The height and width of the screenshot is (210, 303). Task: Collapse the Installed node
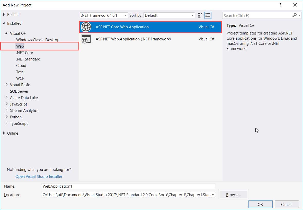(4, 23)
